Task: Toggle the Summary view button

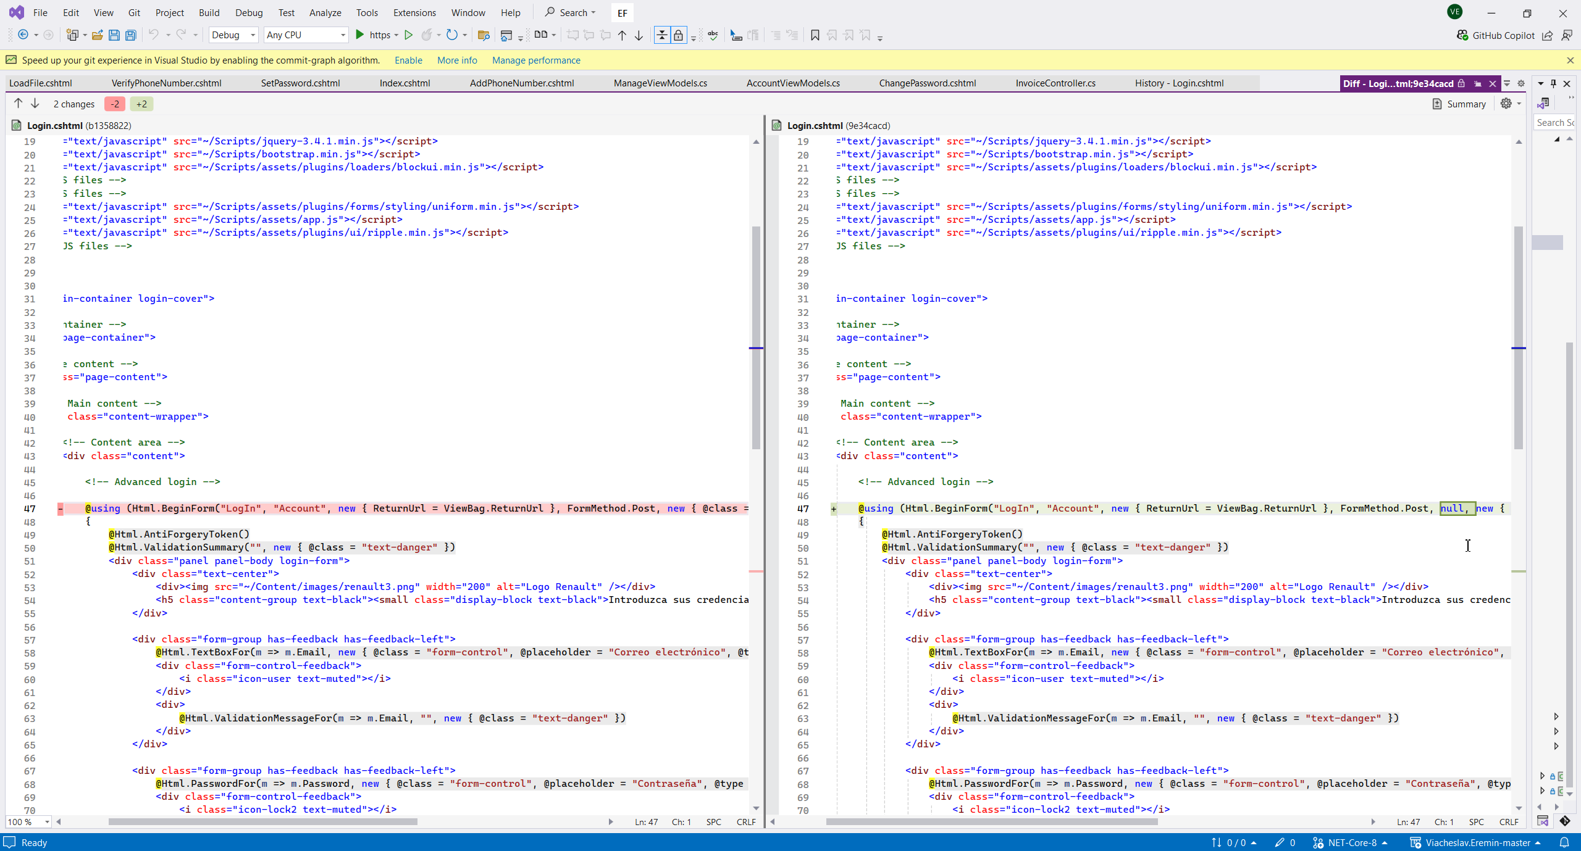Action: coord(1459,104)
